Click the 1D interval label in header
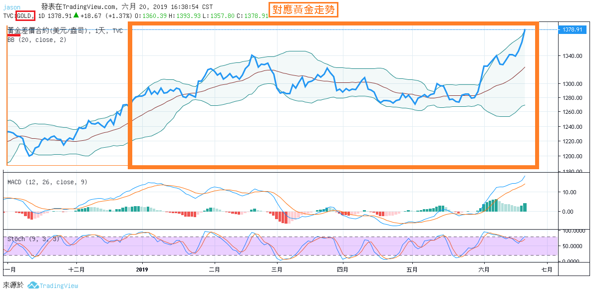This screenshot has width=593, height=294. 41,16
